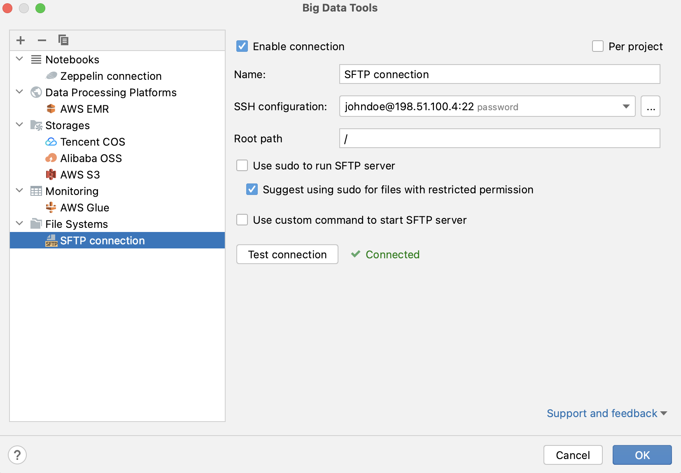This screenshot has height=473, width=681.
Task: Collapse the File Systems section
Action: [19, 223]
